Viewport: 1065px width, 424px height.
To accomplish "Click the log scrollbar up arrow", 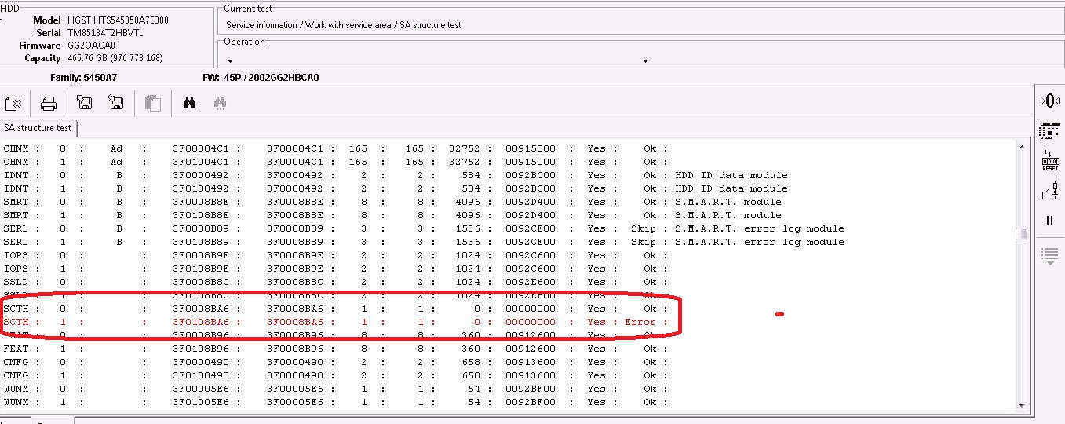I will click(1021, 147).
